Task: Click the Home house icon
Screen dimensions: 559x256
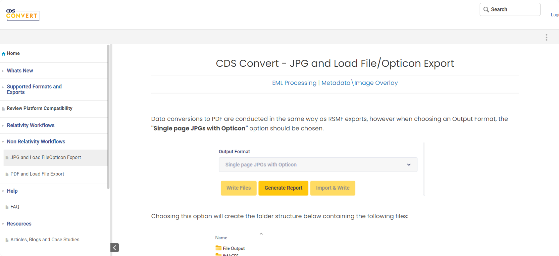Action: point(4,54)
